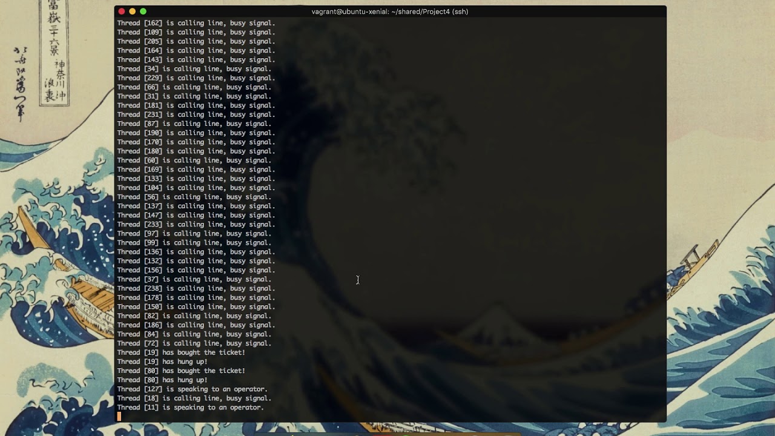Click line 'Thread [37] is calling line'

194,279
